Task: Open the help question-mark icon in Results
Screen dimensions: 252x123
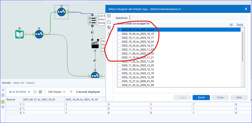Action: click(3, 107)
